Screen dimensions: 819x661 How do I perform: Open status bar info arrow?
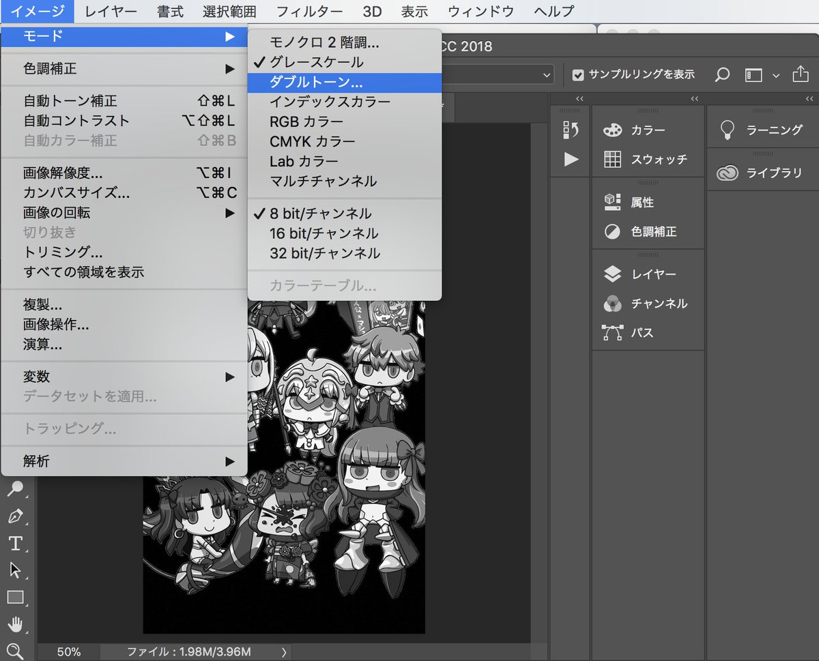click(x=283, y=652)
